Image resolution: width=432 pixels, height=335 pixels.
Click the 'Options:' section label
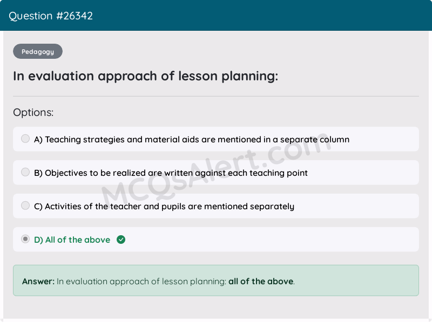(33, 112)
